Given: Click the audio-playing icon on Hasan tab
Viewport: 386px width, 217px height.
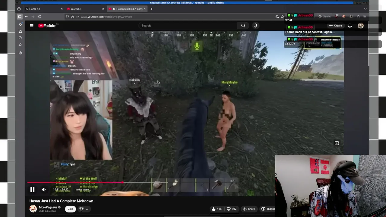Looking at the screenshot, I should [114, 9].
